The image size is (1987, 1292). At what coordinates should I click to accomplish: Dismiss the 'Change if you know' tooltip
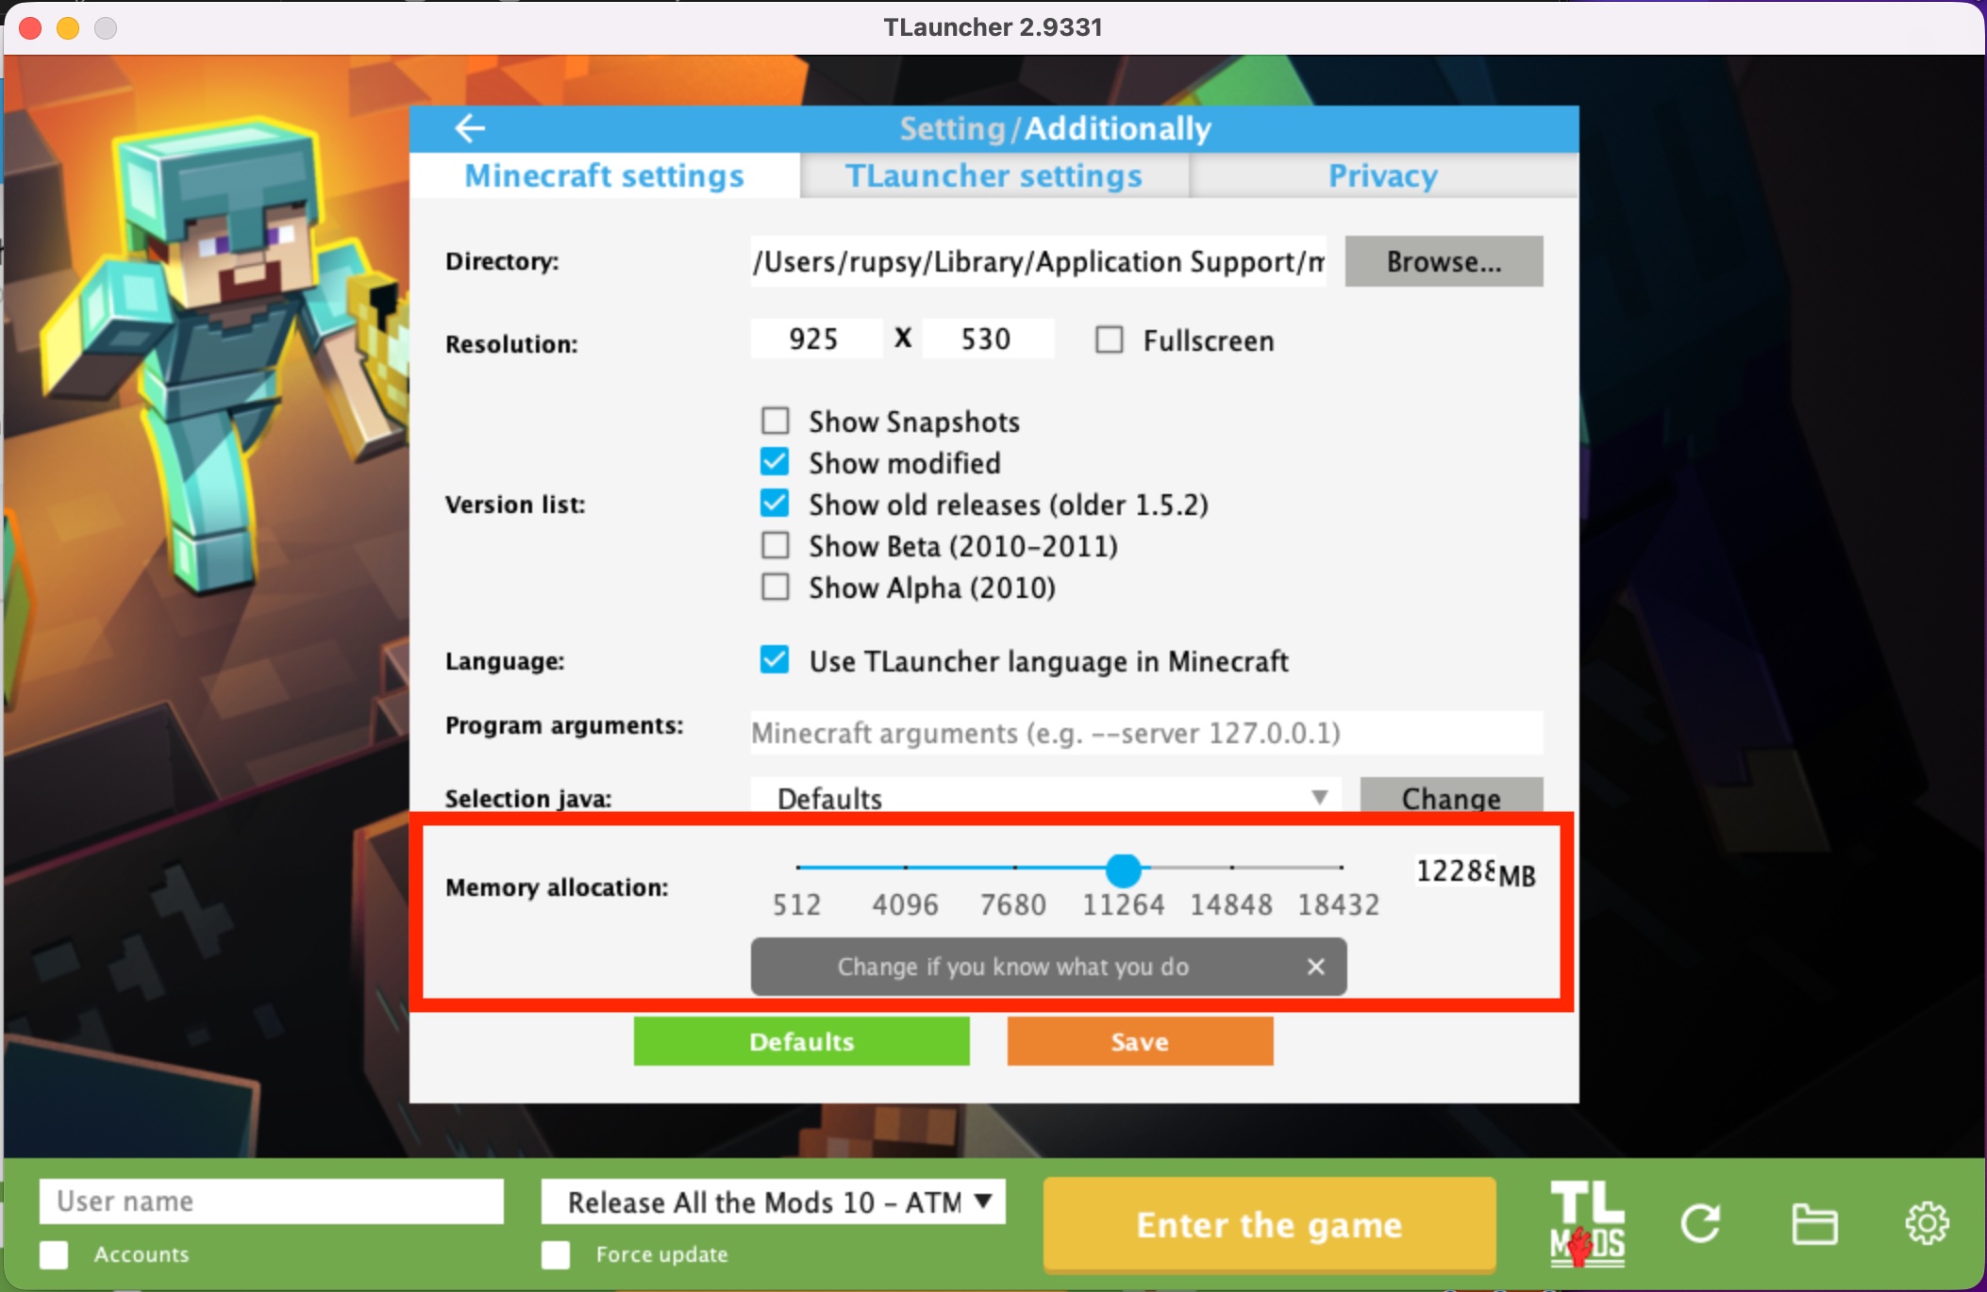point(1316,967)
